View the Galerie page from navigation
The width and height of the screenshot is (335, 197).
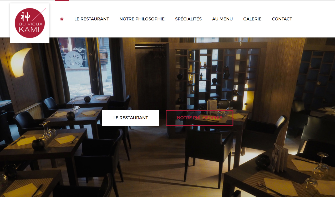pyautogui.click(x=252, y=19)
